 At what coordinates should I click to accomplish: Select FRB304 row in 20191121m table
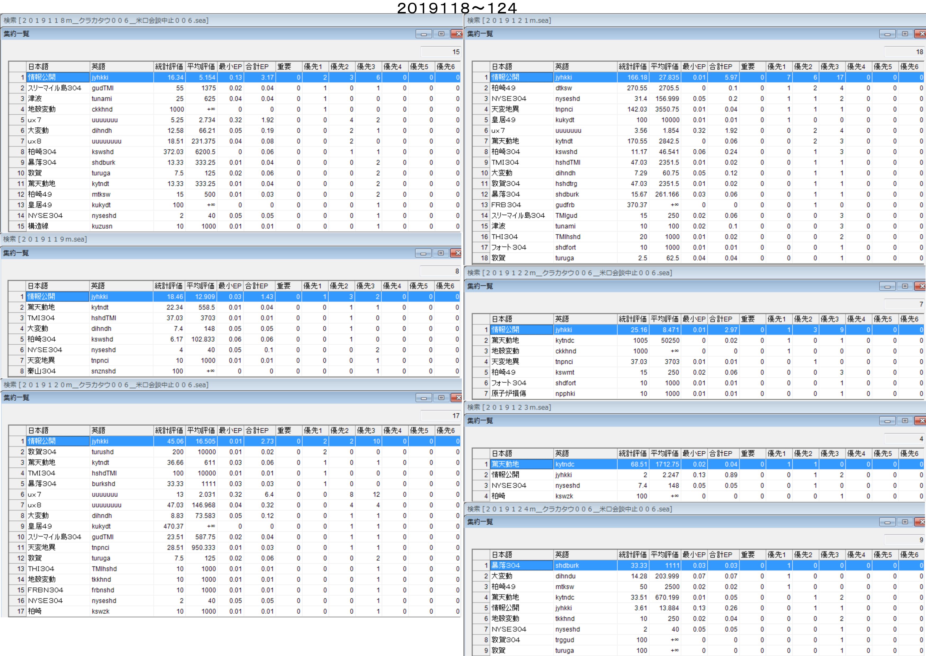click(x=506, y=205)
